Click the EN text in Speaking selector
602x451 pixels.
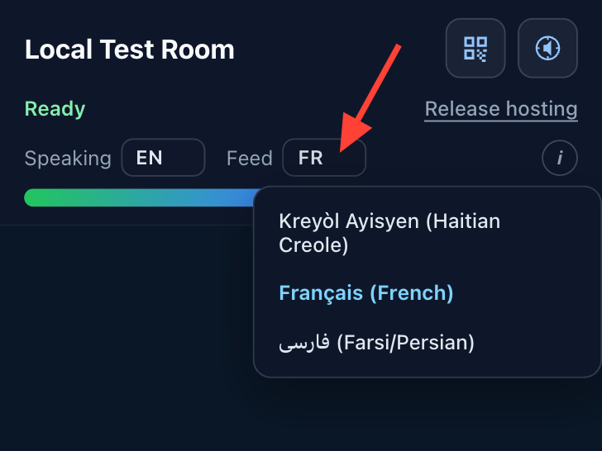click(150, 158)
